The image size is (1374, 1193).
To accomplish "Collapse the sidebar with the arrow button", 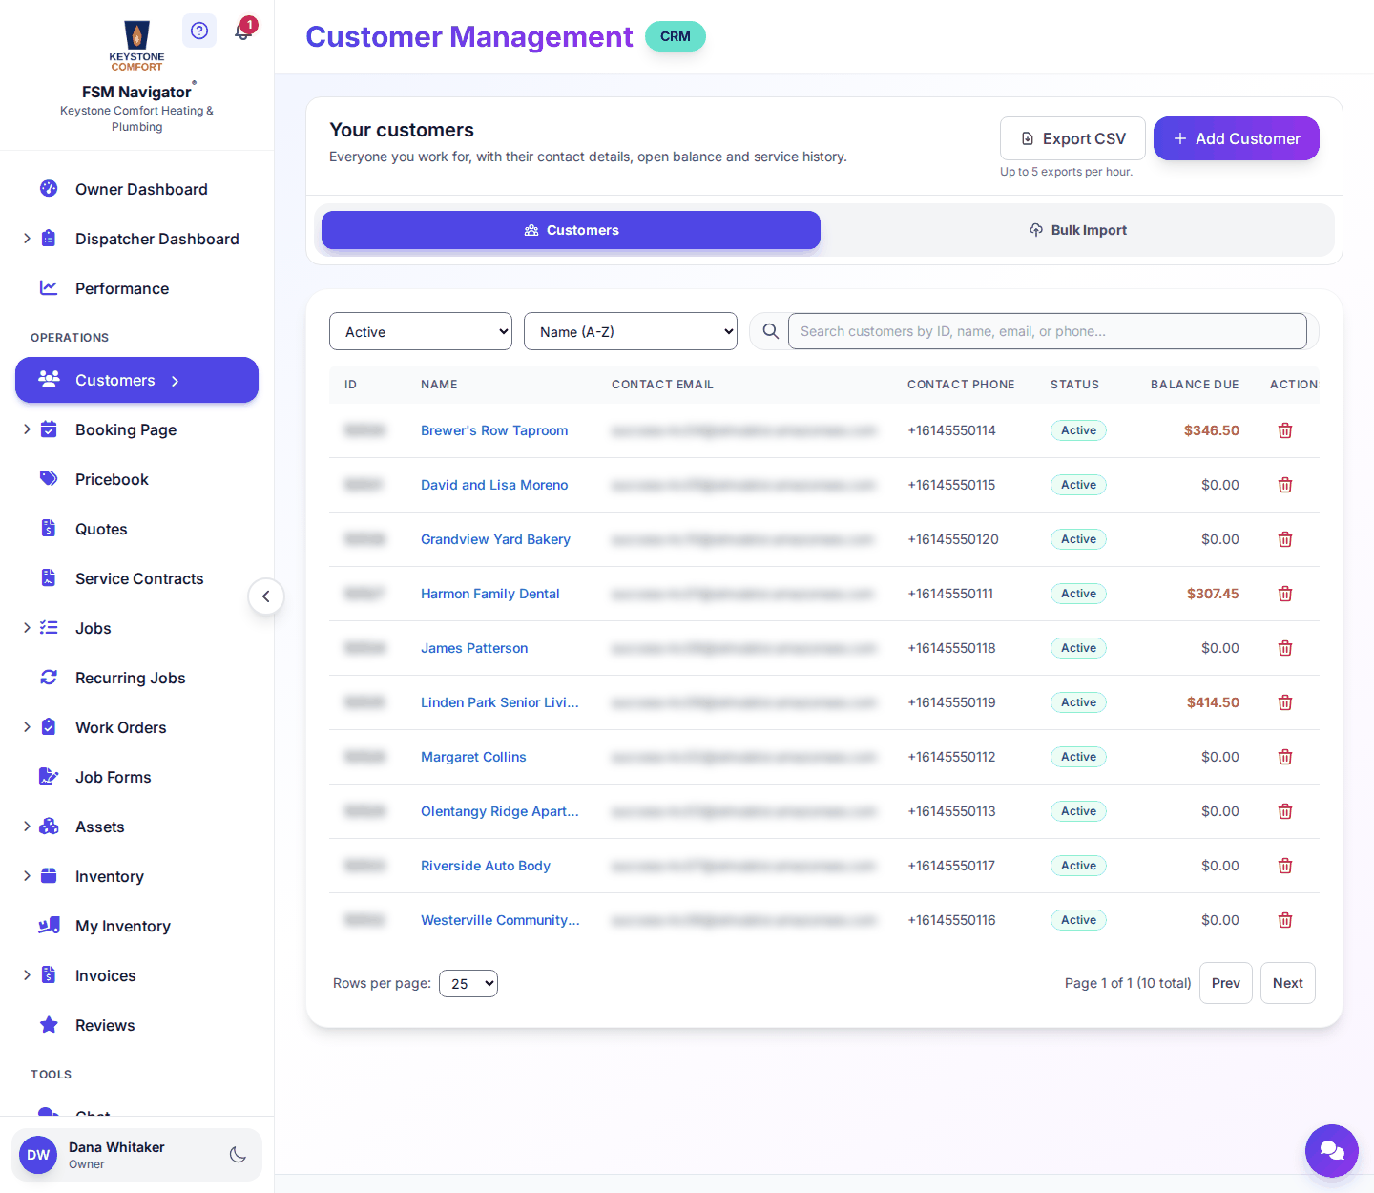I will click(x=266, y=596).
